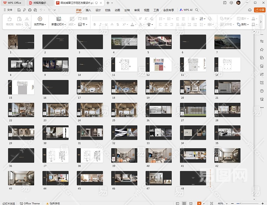The height and width of the screenshot is (205, 267).
Task: Switch to the 动画 Animation tab
Action: coord(117,10)
